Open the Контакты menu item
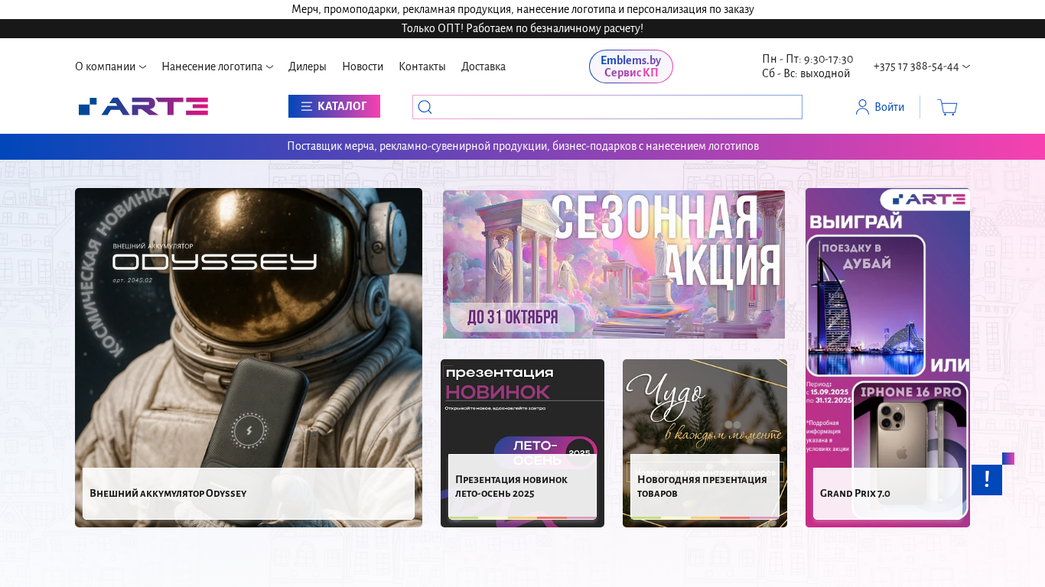1045x587 pixels. point(422,66)
